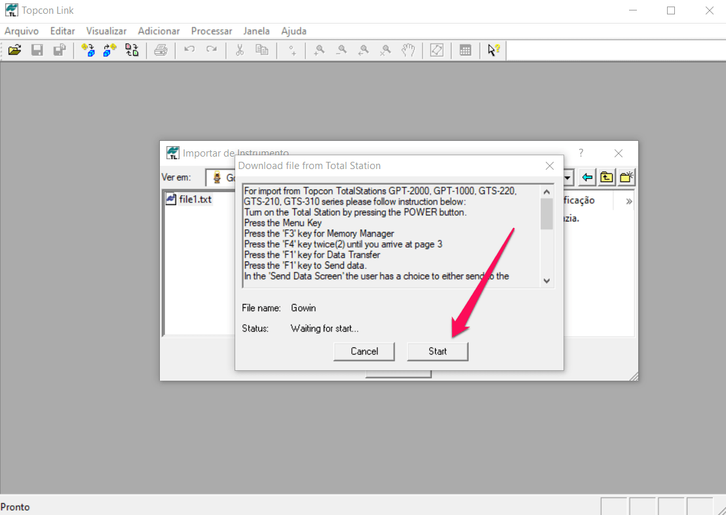Click the Export to Device toolbar icon

(x=109, y=50)
